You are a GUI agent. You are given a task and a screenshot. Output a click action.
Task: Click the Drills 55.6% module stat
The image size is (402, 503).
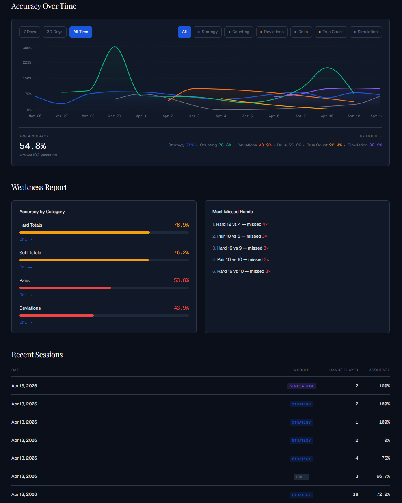pyautogui.click(x=289, y=145)
